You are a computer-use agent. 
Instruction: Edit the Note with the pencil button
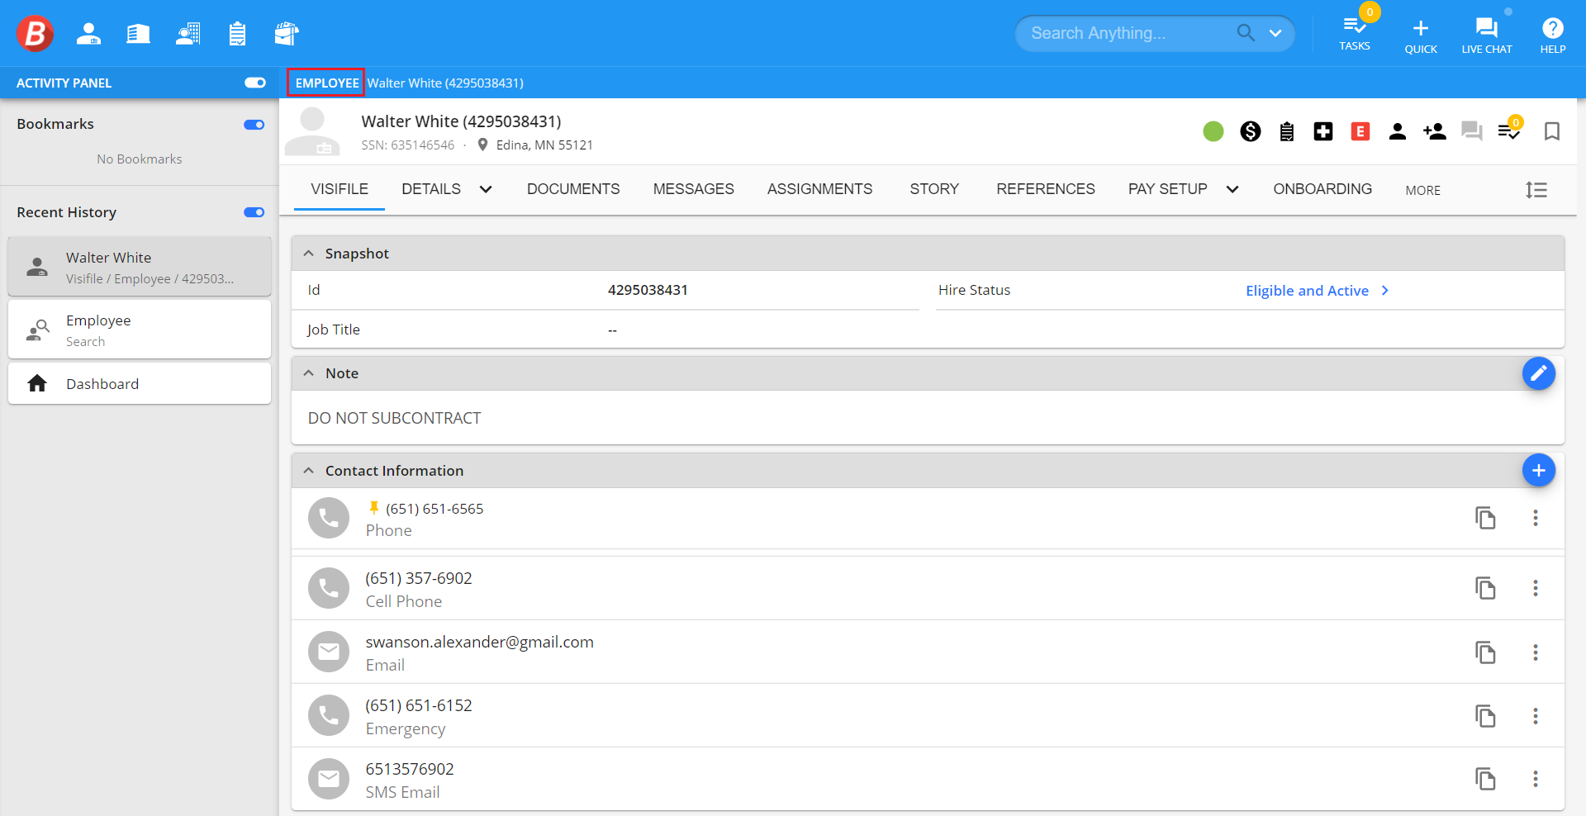pos(1539,373)
